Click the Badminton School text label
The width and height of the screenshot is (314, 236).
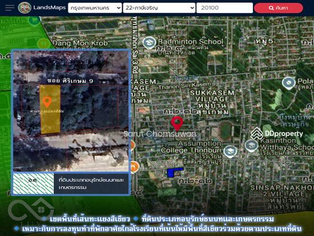[x=191, y=41]
